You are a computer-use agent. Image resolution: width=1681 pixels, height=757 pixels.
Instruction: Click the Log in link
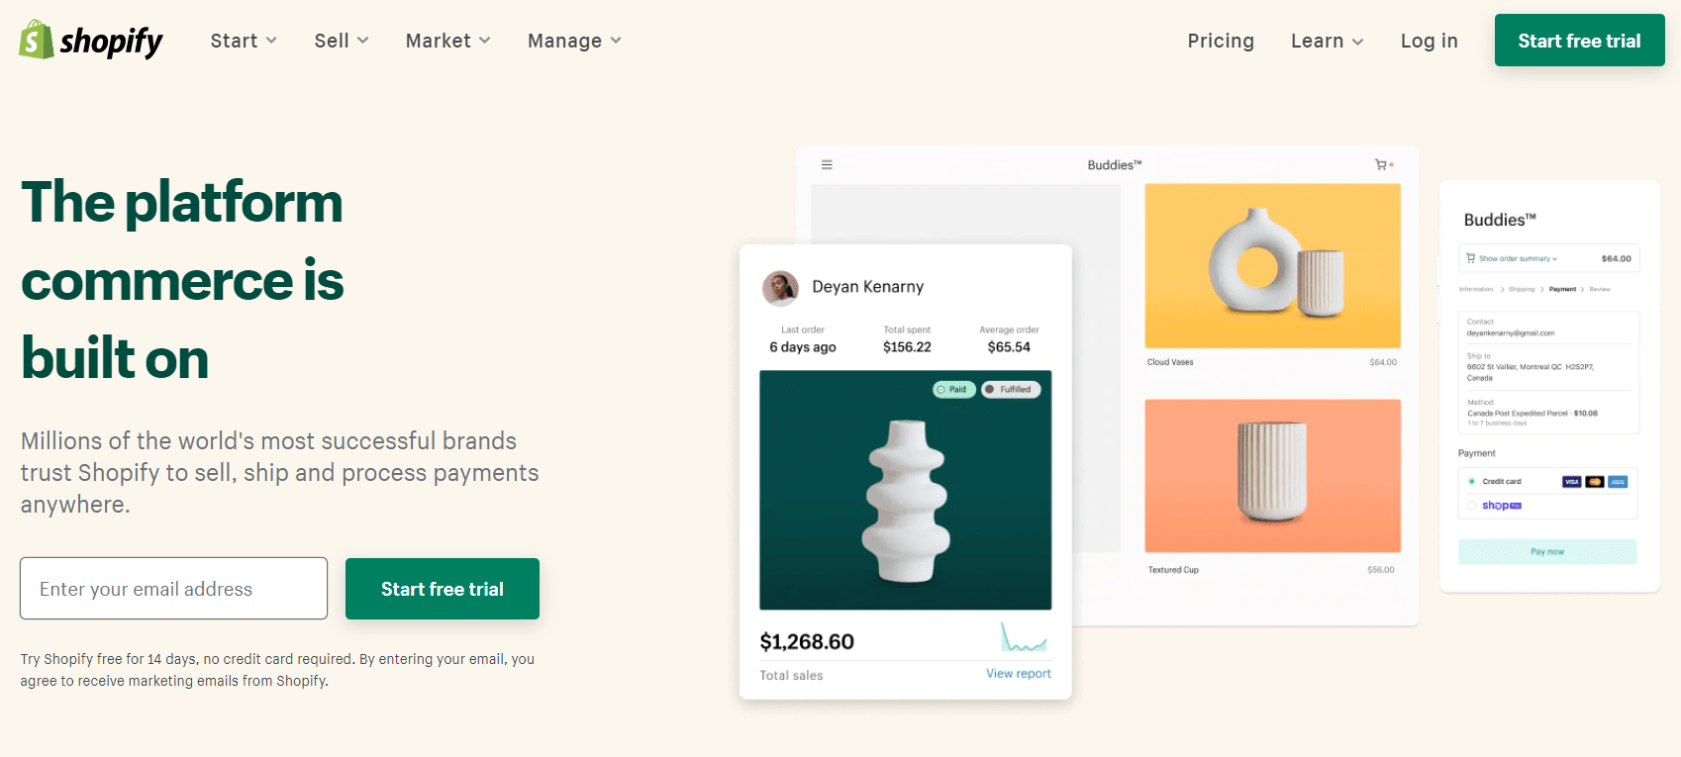tap(1429, 41)
